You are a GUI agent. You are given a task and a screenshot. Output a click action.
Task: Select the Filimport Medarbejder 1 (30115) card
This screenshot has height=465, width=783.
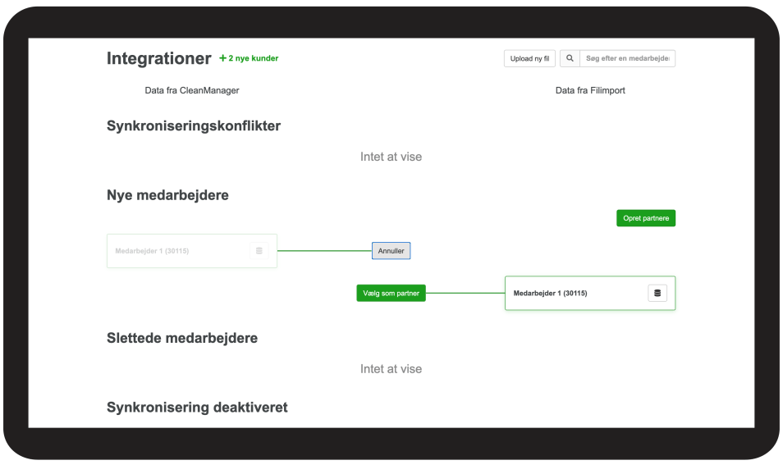point(590,294)
